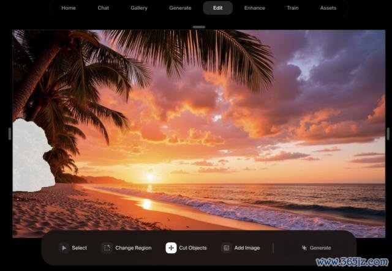Click the Add Image icon
The height and width of the screenshot is (271, 392).
click(227, 248)
